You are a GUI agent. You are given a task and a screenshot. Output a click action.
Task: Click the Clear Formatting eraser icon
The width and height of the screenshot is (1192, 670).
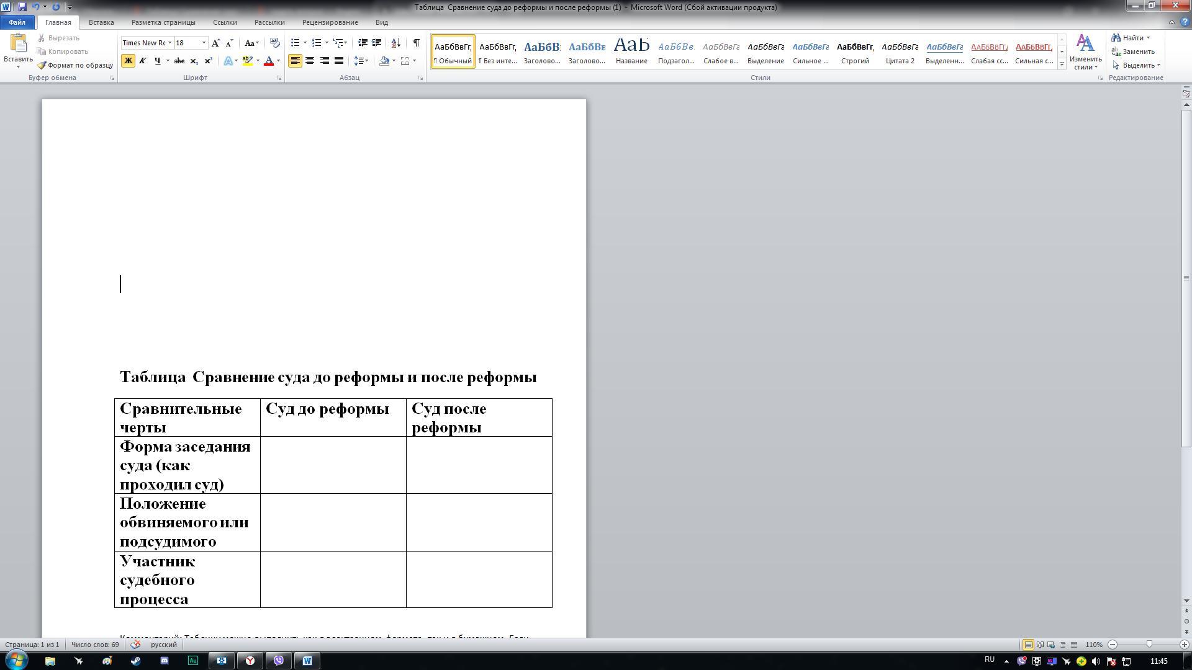point(274,43)
